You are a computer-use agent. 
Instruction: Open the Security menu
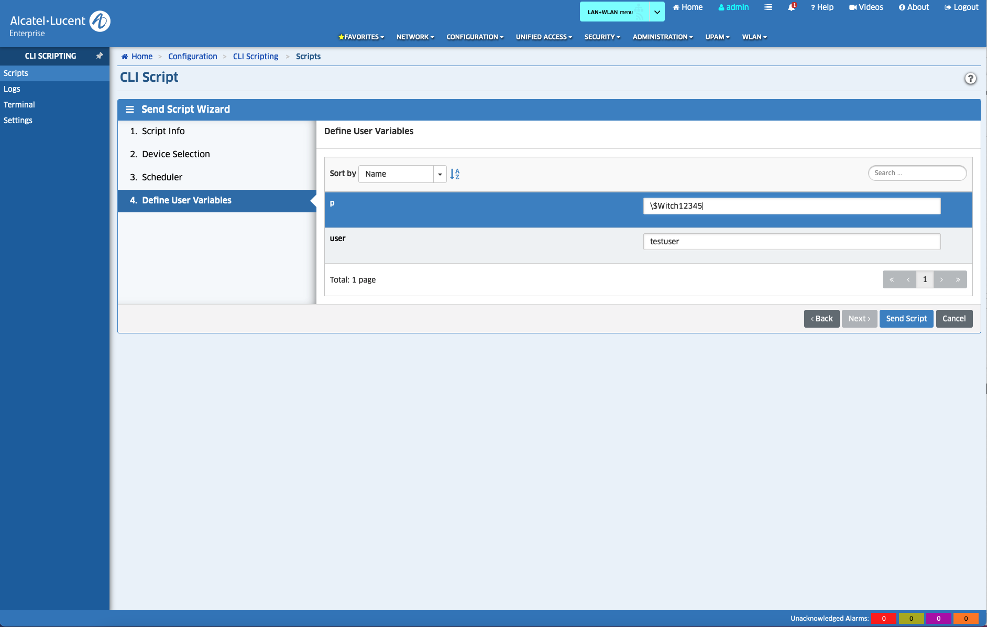pos(602,37)
